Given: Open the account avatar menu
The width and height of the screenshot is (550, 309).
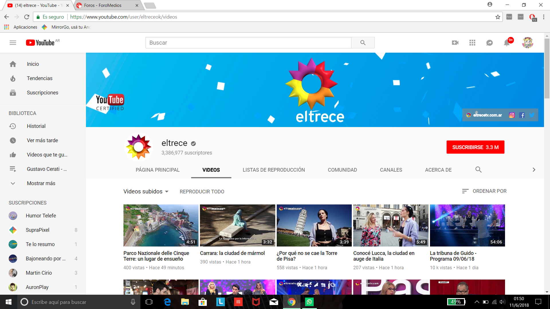Looking at the screenshot, I should coord(528,43).
